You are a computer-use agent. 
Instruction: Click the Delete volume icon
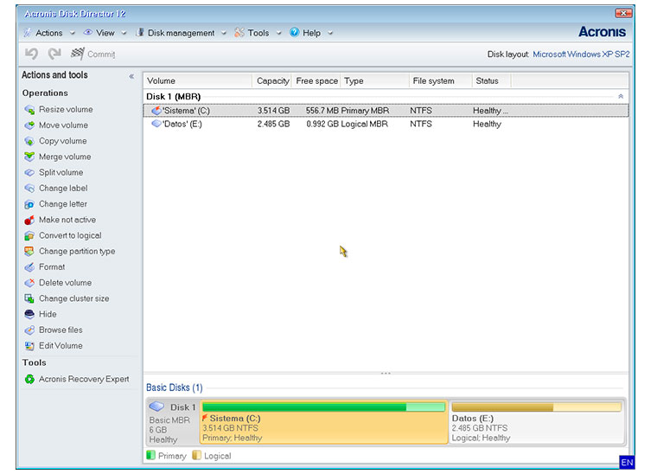coord(29,283)
